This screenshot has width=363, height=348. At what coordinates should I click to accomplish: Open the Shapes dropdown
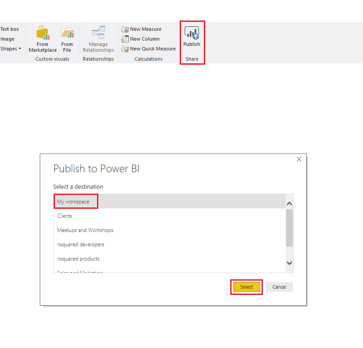10,49
